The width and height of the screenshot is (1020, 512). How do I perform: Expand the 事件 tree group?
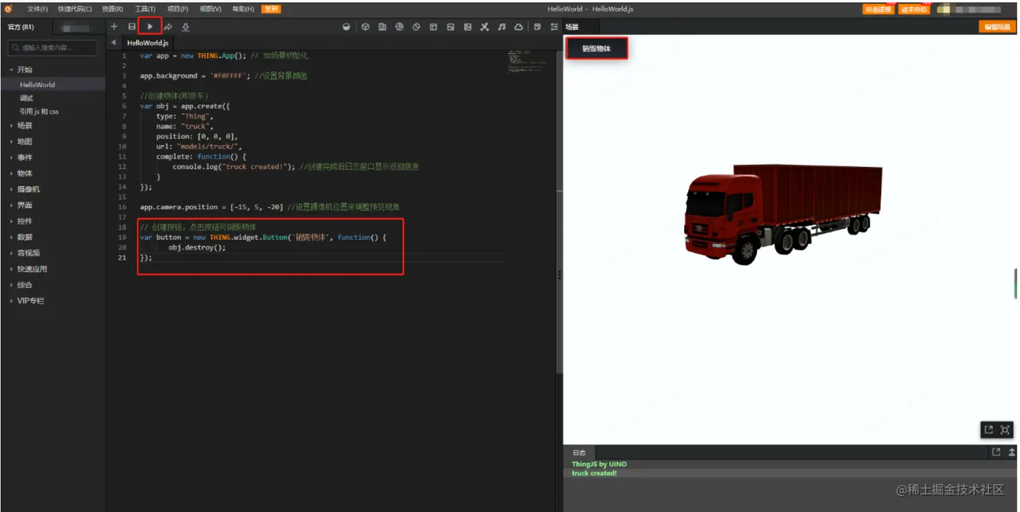(24, 158)
